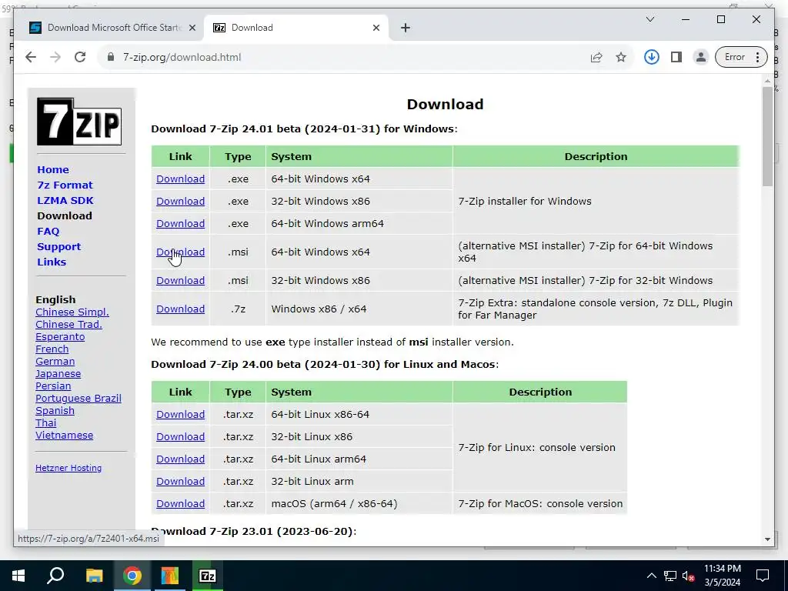Download .7z 7-Zip Extra package

180,309
